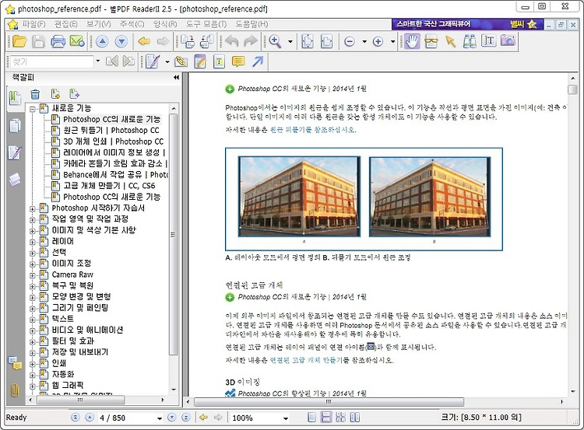The width and height of the screenshot is (584, 430).
Task: Open the Pages sidebar panel icon
Action: tap(15, 126)
